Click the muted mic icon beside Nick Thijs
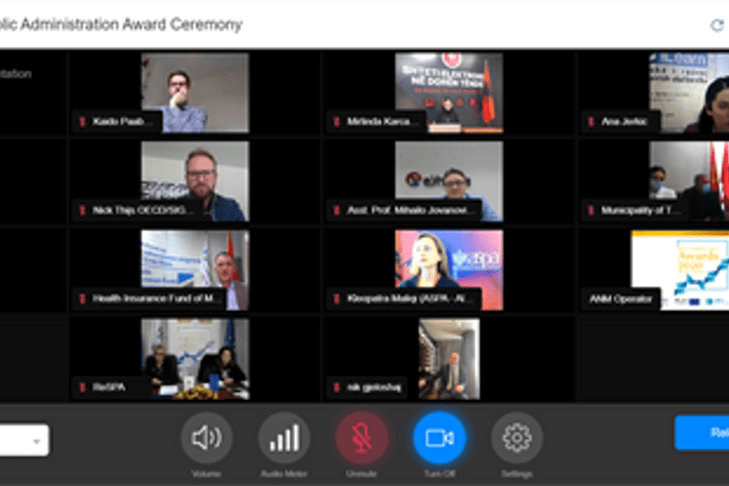This screenshot has width=729, height=486. pos(83,210)
